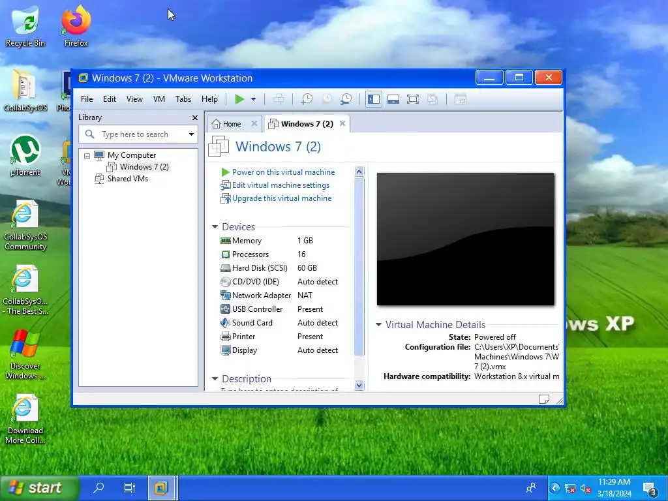Click the Send Ctrl+Alt+Del toolbar icon
The height and width of the screenshot is (501, 668).
coord(279,99)
